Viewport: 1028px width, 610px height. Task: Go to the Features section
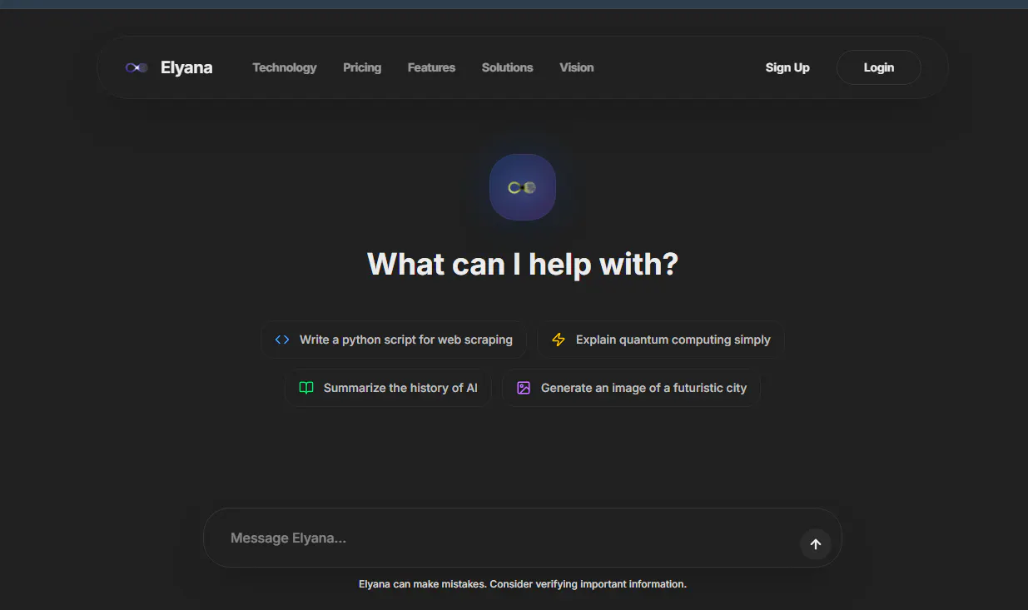431,67
